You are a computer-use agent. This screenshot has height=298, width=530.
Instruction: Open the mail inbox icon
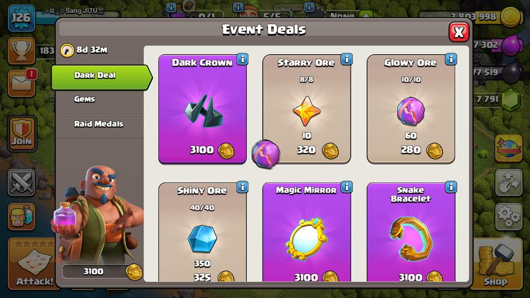tap(21, 83)
